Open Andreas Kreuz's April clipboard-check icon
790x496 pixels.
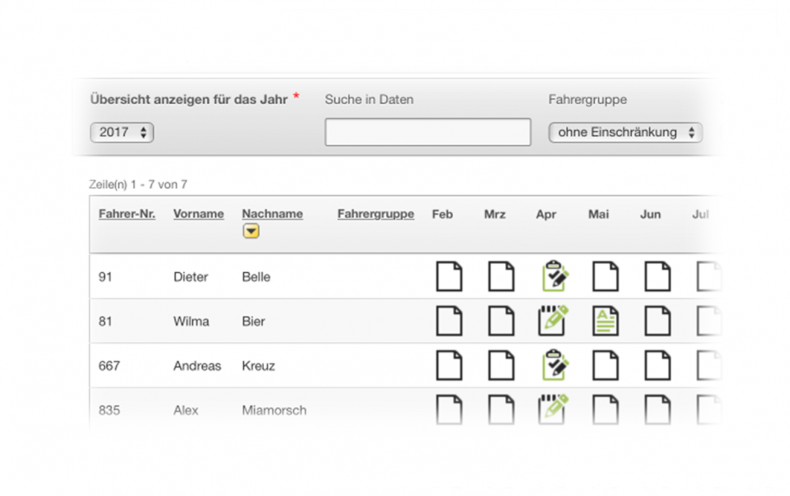pyautogui.click(x=554, y=365)
